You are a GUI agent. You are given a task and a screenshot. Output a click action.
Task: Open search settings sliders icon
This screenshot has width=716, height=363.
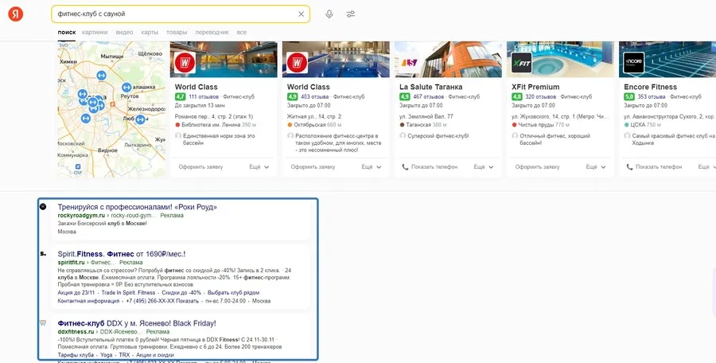click(351, 14)
